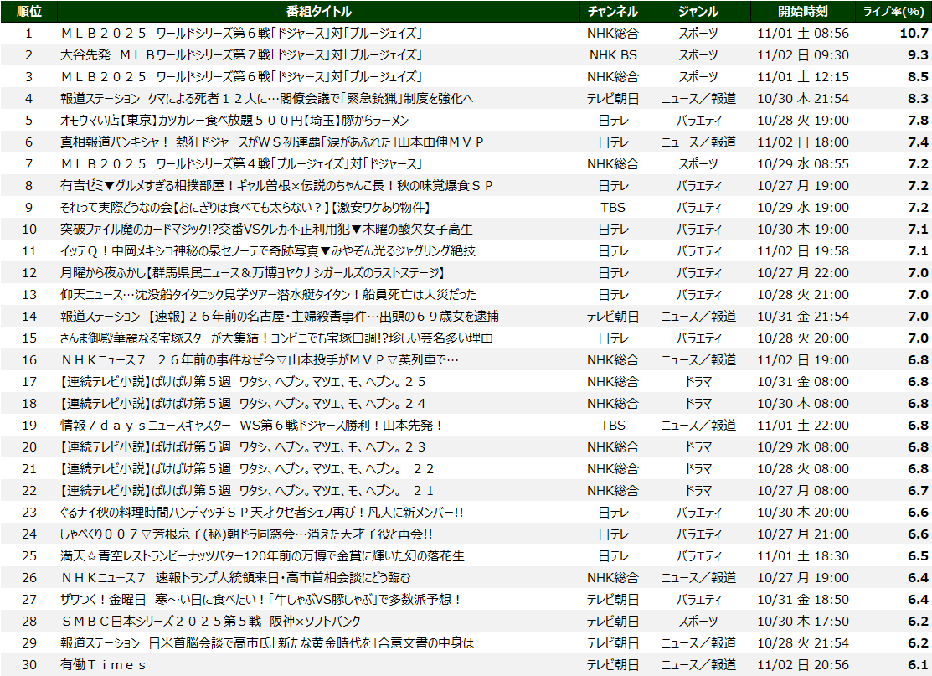Select the 有働Times program title
This screenshot has height=676, width=932.
pos(104,665)
